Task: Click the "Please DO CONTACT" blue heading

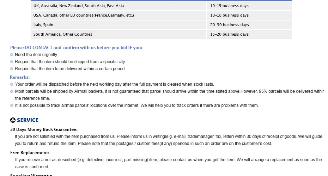Action: click(76, 48)
